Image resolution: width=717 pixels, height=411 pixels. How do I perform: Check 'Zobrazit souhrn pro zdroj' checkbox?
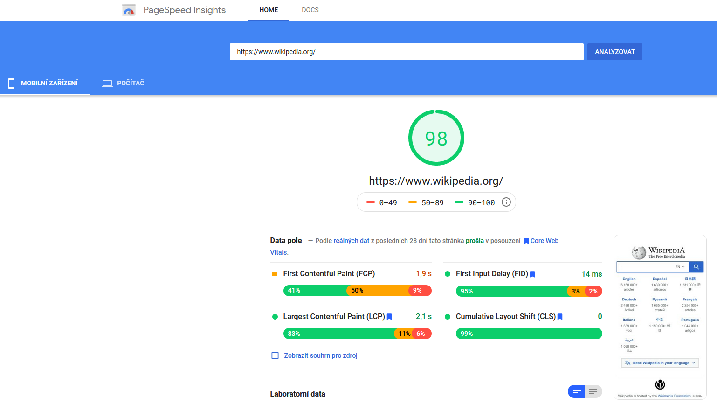[275, 355]
